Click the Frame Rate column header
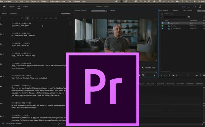The height and width of the screenshot is (127, 205). (193, 21)
